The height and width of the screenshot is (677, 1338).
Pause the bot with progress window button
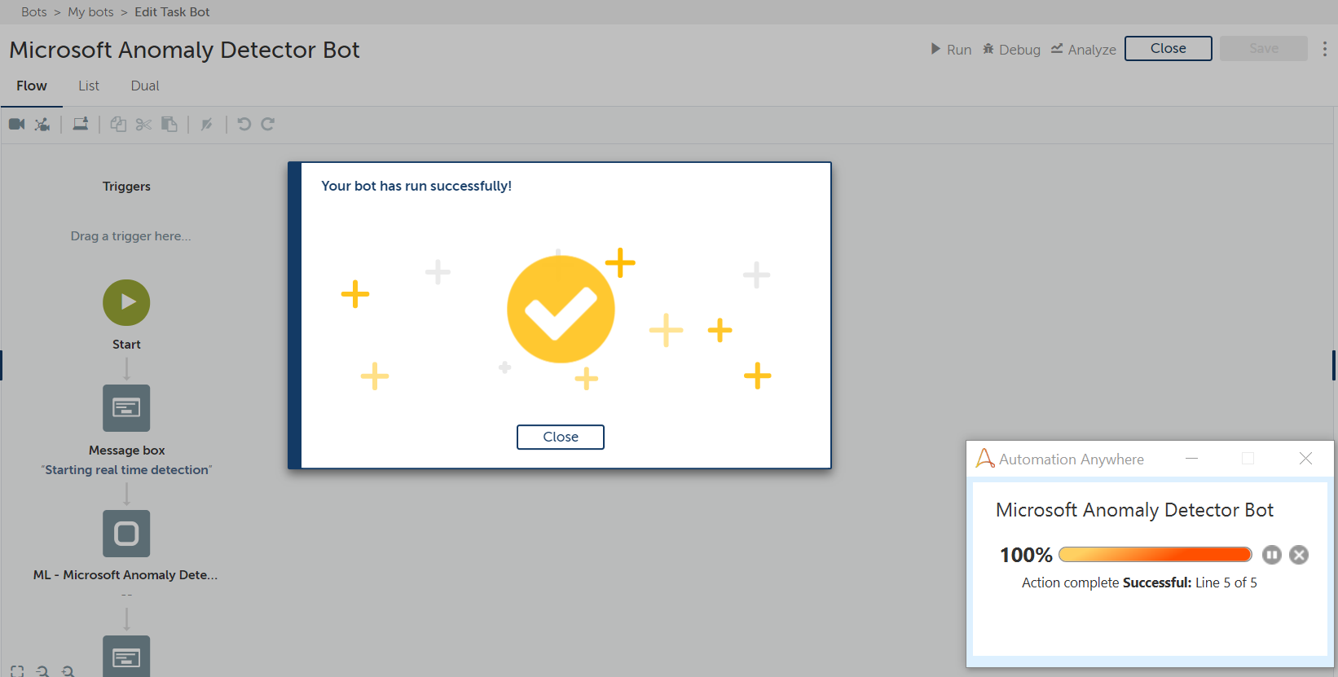(x=1271, y=555)
